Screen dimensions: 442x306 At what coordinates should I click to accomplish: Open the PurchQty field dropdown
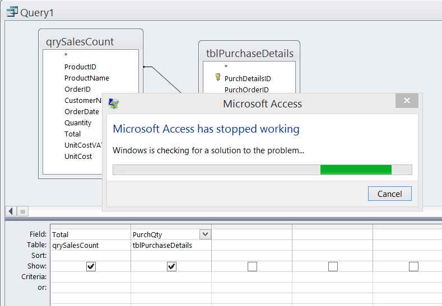tap(205, 234)
